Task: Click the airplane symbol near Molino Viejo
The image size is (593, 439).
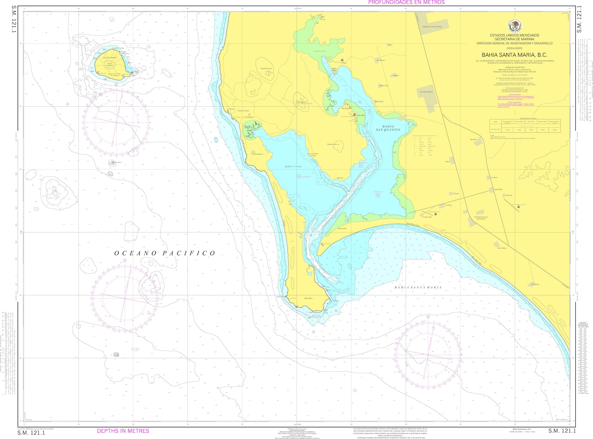Action: point(342,60)
